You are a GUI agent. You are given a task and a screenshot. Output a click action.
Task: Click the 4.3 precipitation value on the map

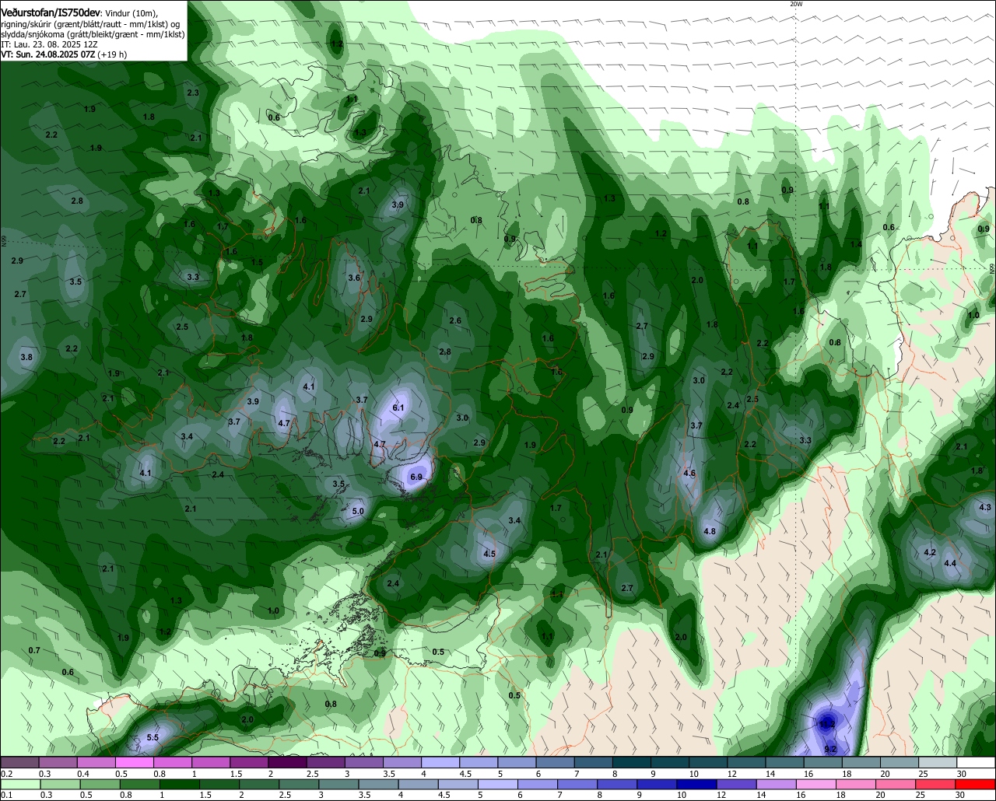pyautogui.click(x=985, y=507)
